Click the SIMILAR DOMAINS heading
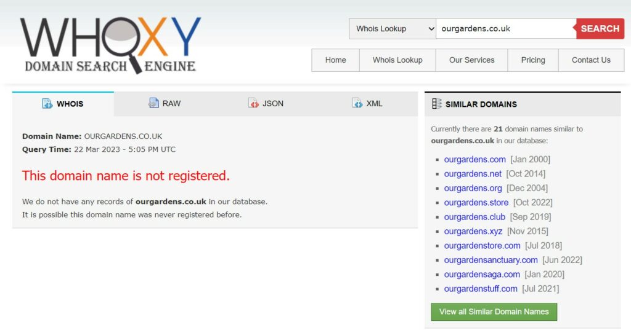This screenshot has width=631, height=330. click(x=481, y=104)
